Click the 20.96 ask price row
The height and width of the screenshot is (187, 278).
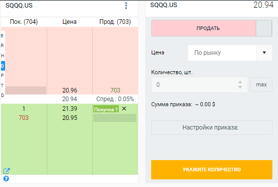(x=69, y=90)
